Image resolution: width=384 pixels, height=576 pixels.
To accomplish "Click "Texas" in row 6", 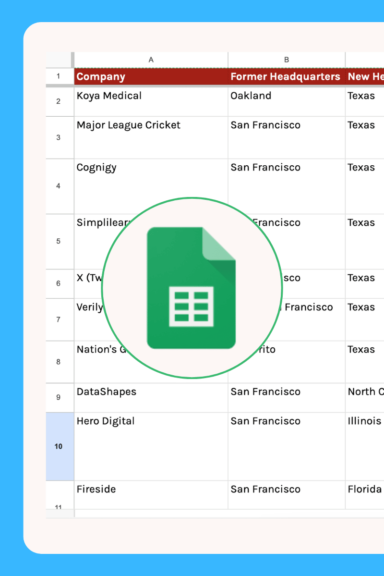I will coord(361,278).
